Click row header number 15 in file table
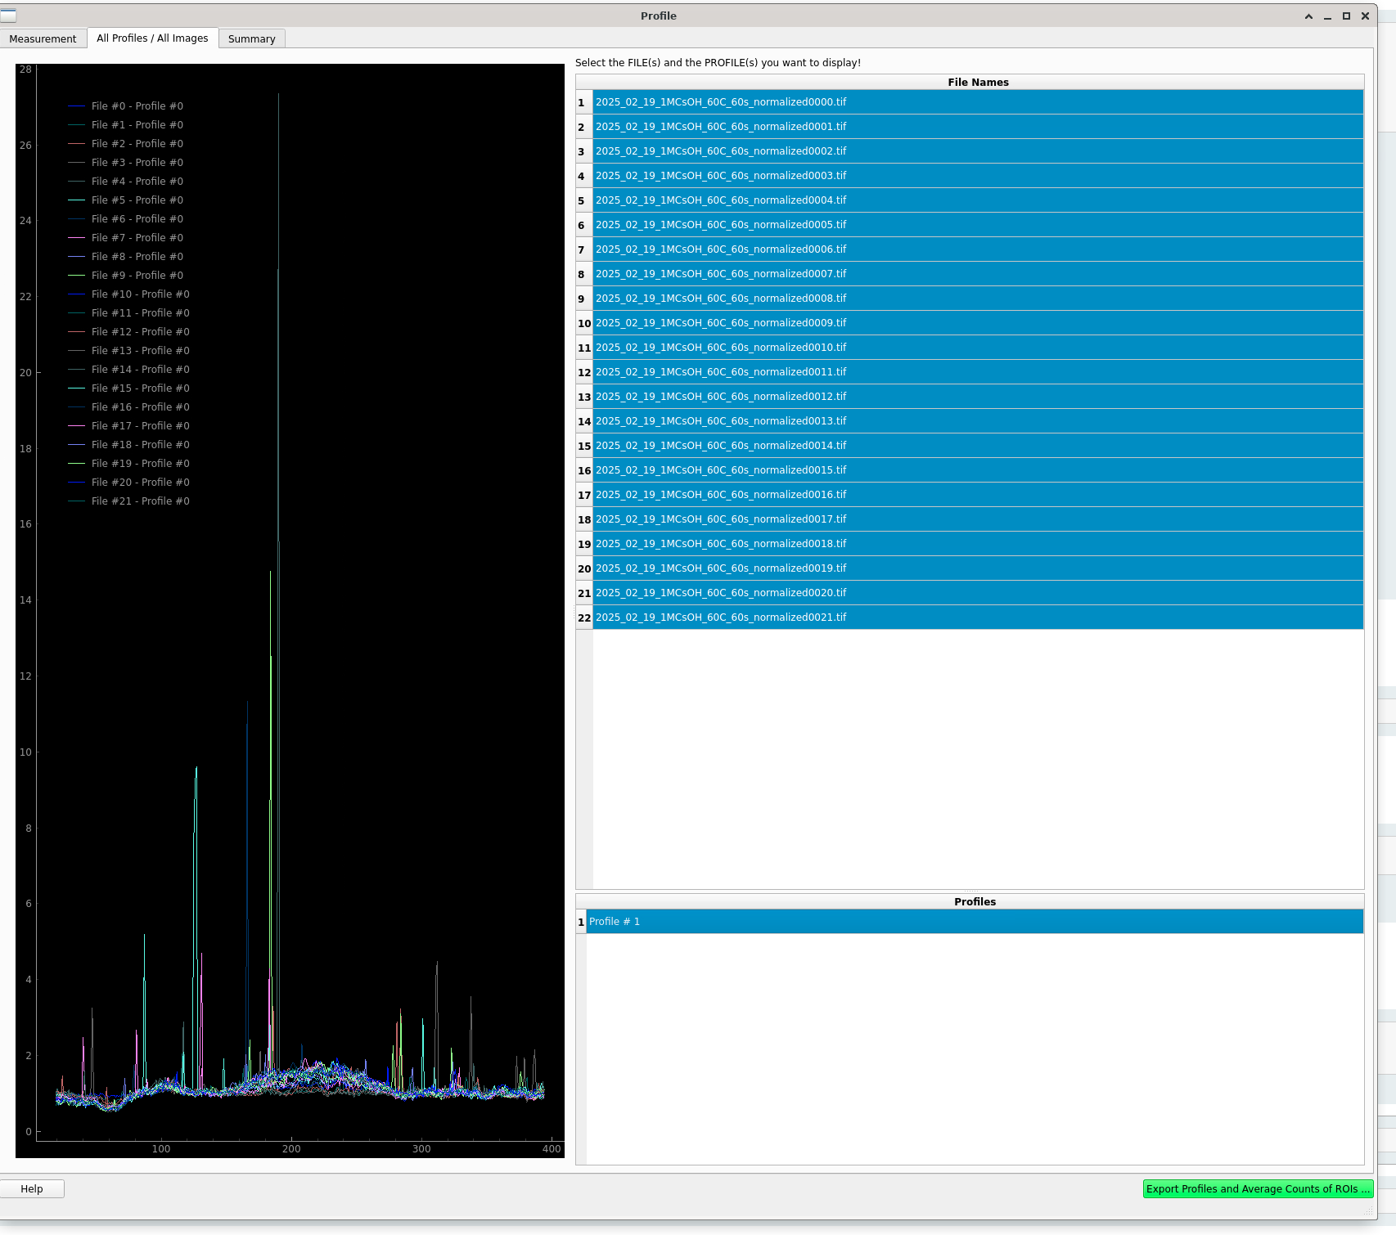The image size is (1396, 1235). point(584,446)
